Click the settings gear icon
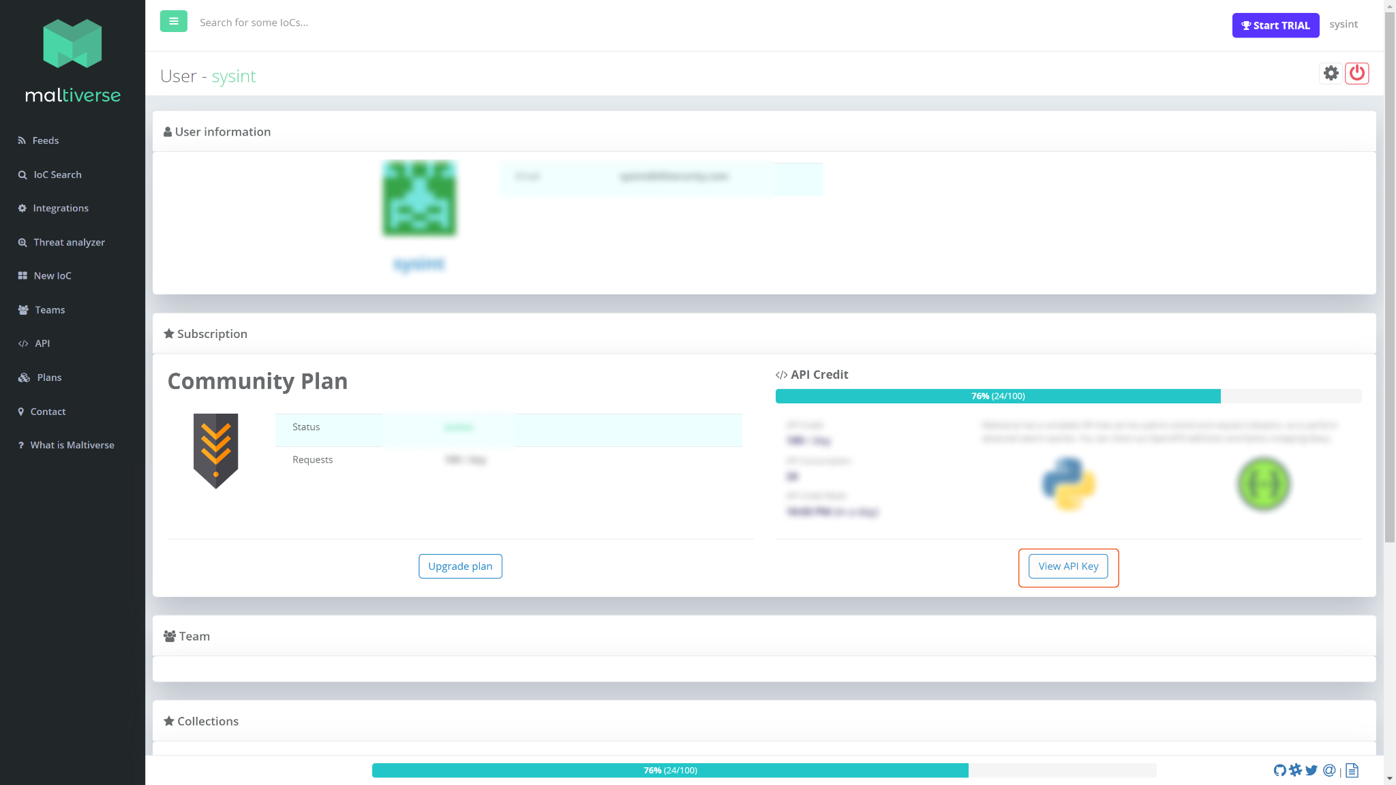 (x=1331, y=73)
